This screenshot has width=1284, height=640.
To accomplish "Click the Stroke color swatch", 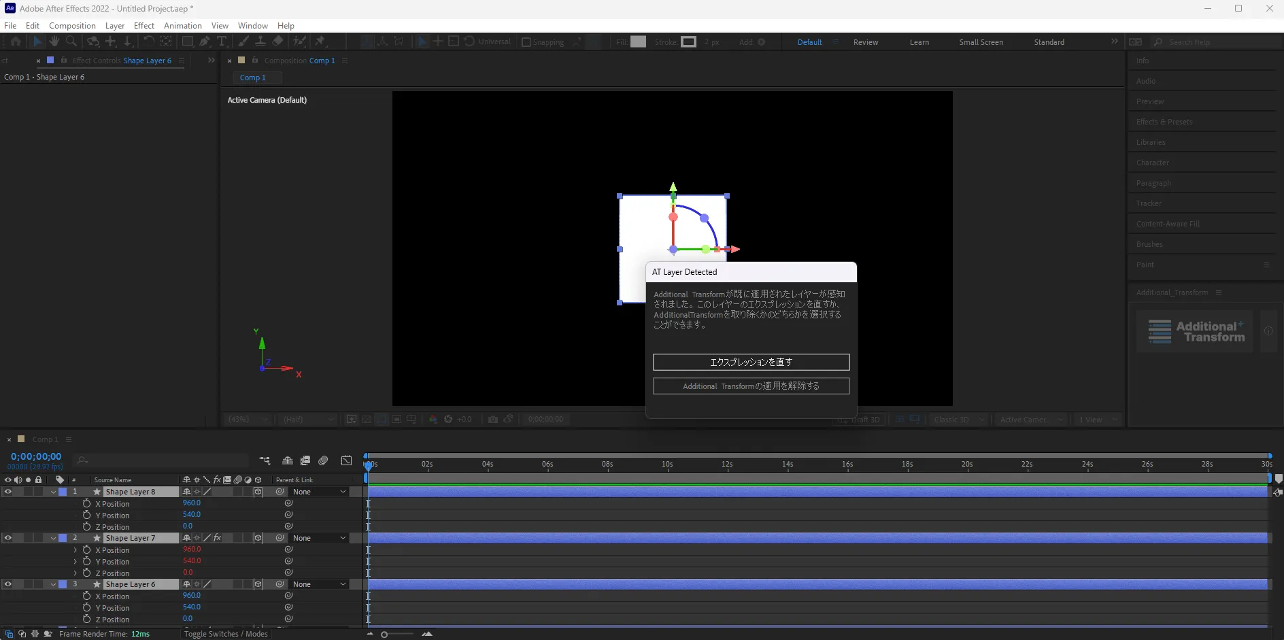I will point(688,42).
